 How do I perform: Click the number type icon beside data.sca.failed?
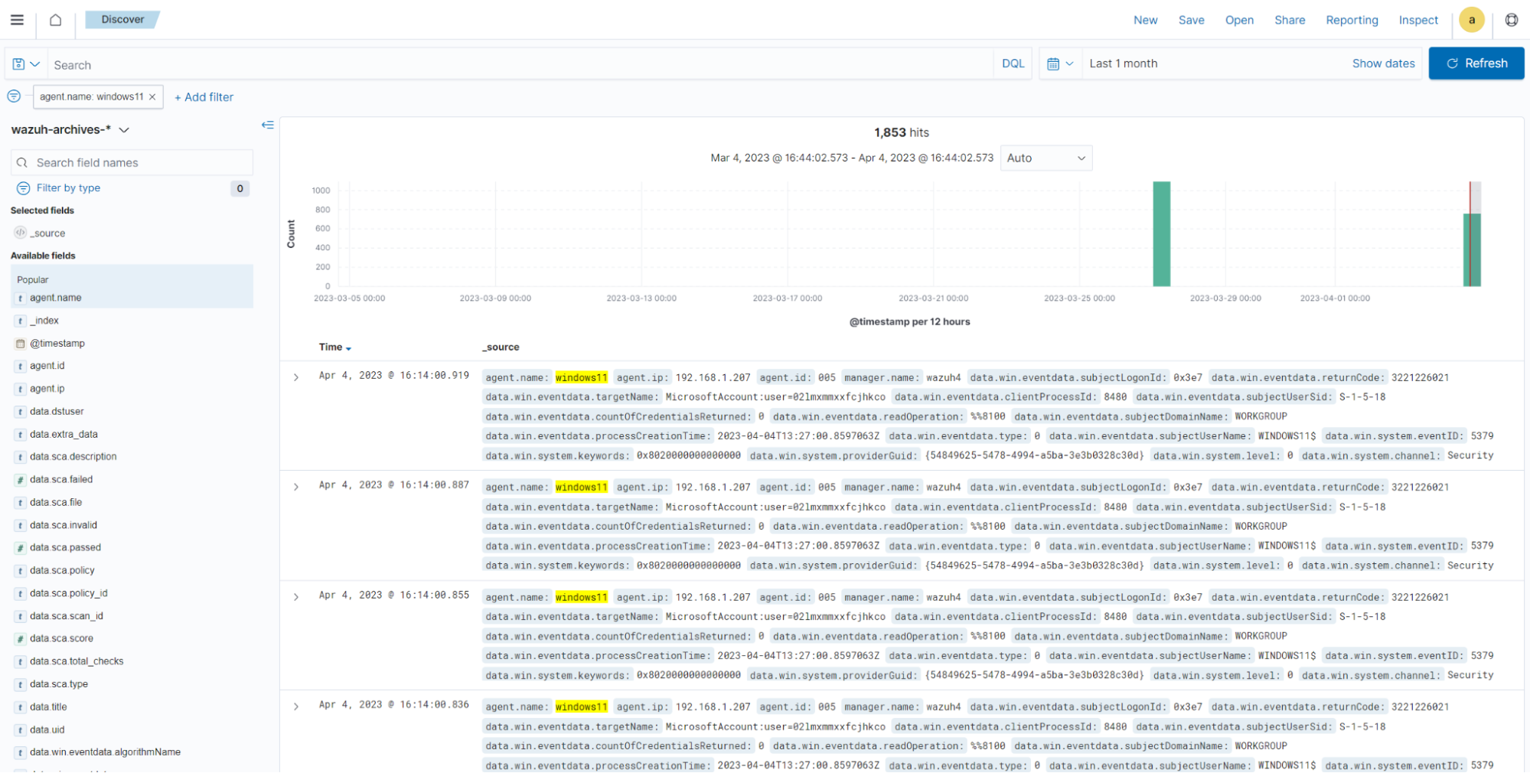point(20,479)
